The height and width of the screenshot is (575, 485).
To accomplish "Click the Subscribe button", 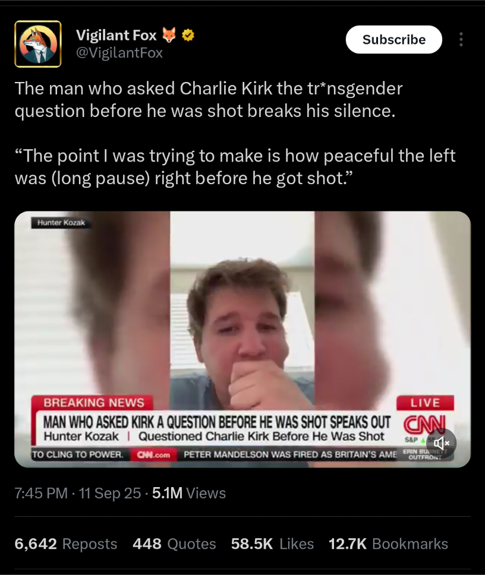I will 393,40.
